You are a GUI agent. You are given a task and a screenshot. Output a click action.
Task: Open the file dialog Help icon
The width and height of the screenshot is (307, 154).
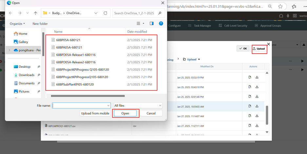pyautogui.click(x=161, y=23)
